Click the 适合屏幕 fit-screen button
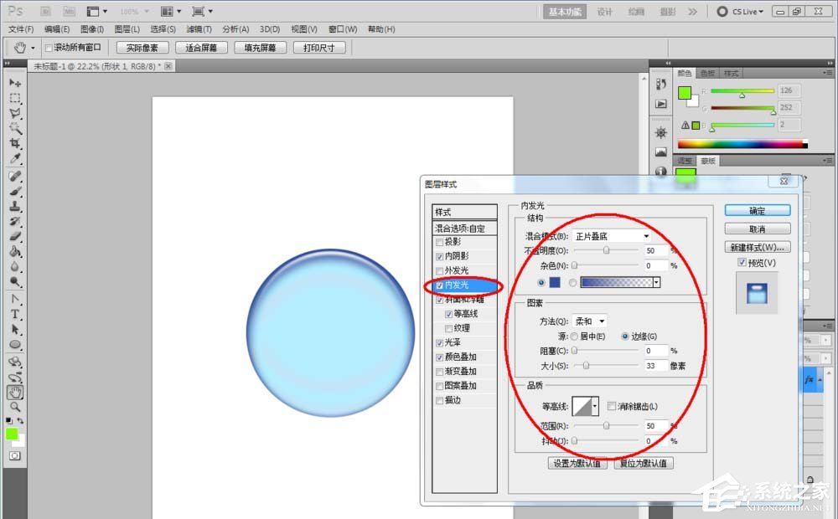Viewport: 838px width, 519px height. tap(201, 47)
